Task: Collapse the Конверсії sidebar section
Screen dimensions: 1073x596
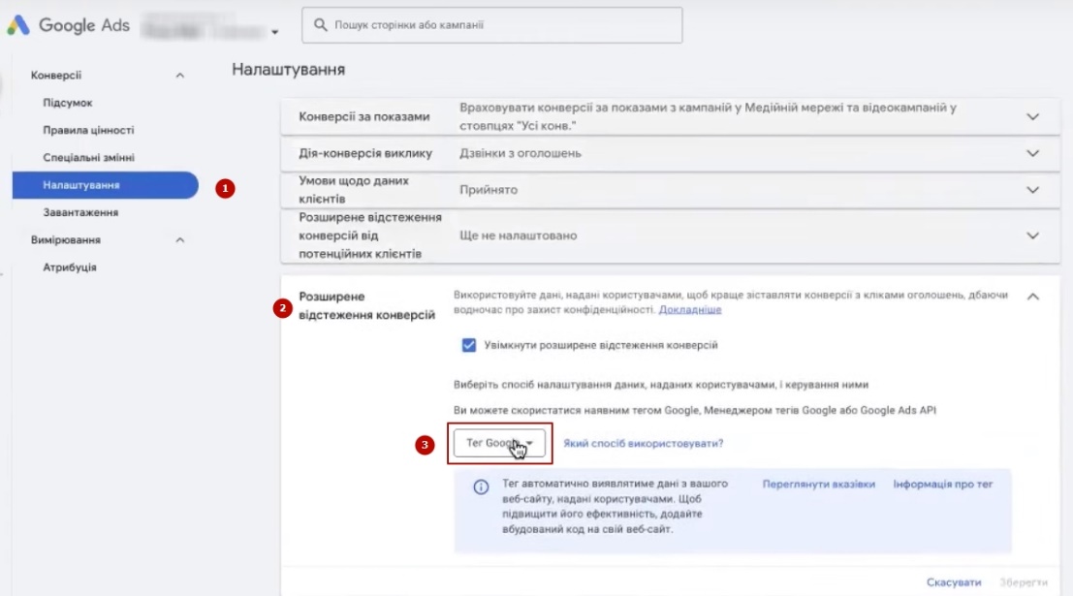Action: (x=179, y=75)
